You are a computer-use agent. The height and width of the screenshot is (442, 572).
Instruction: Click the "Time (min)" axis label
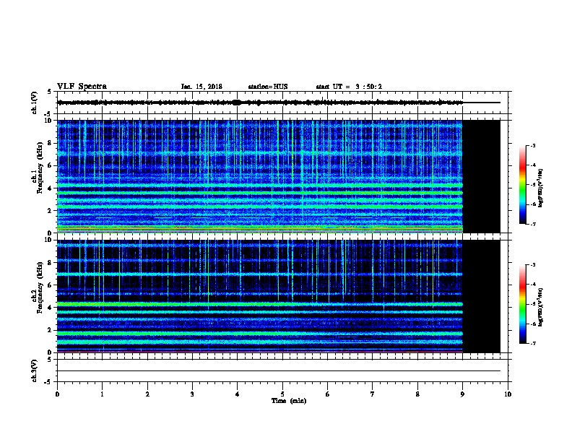pyautogui.click(x=289, y=401)
